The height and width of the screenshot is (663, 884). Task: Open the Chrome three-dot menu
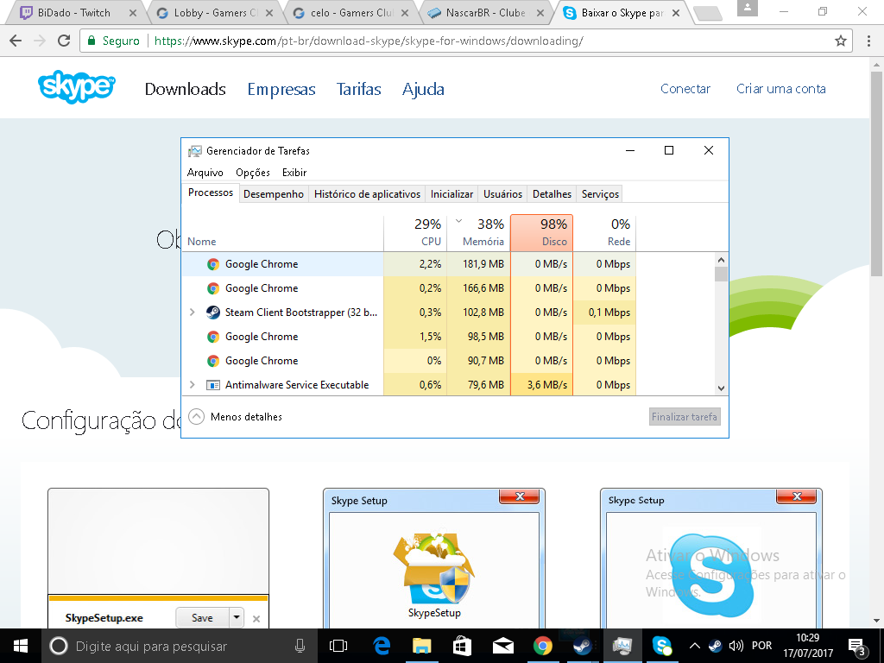coord(868,41)
